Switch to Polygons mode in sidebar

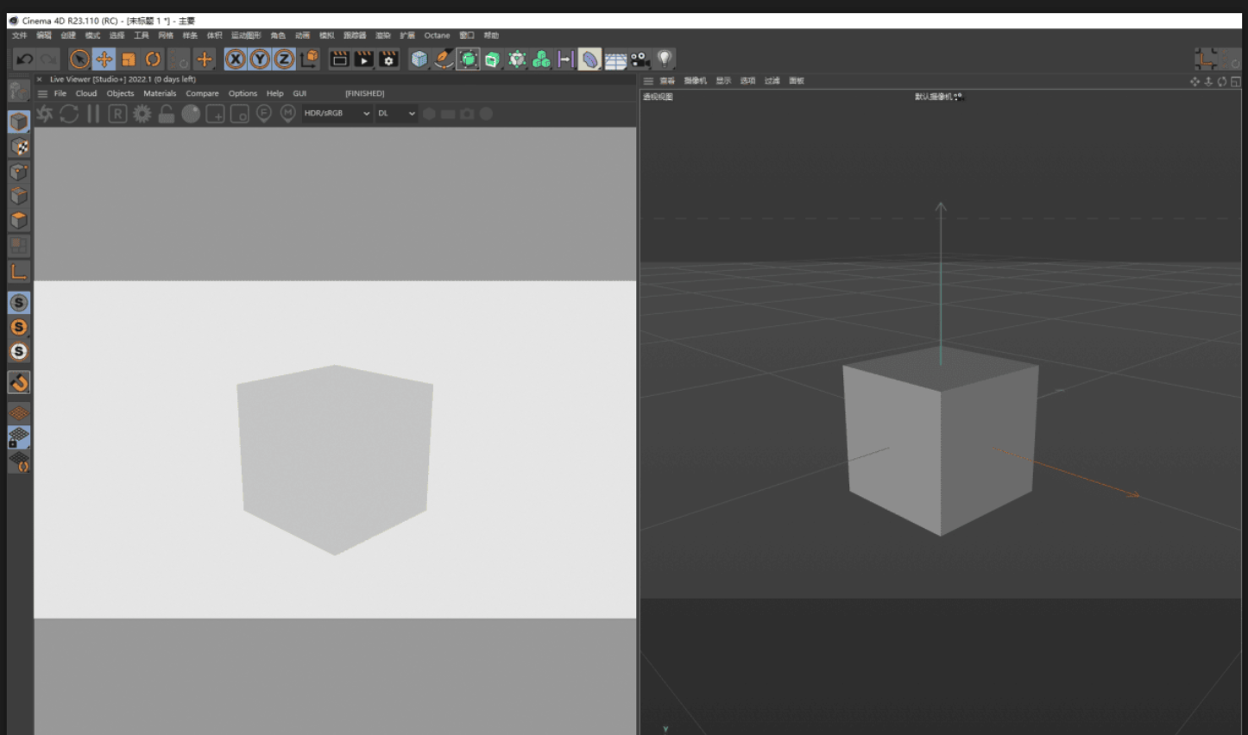point(19,221)
